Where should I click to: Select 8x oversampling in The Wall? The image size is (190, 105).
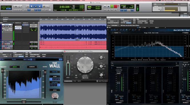tap(59, 85)
